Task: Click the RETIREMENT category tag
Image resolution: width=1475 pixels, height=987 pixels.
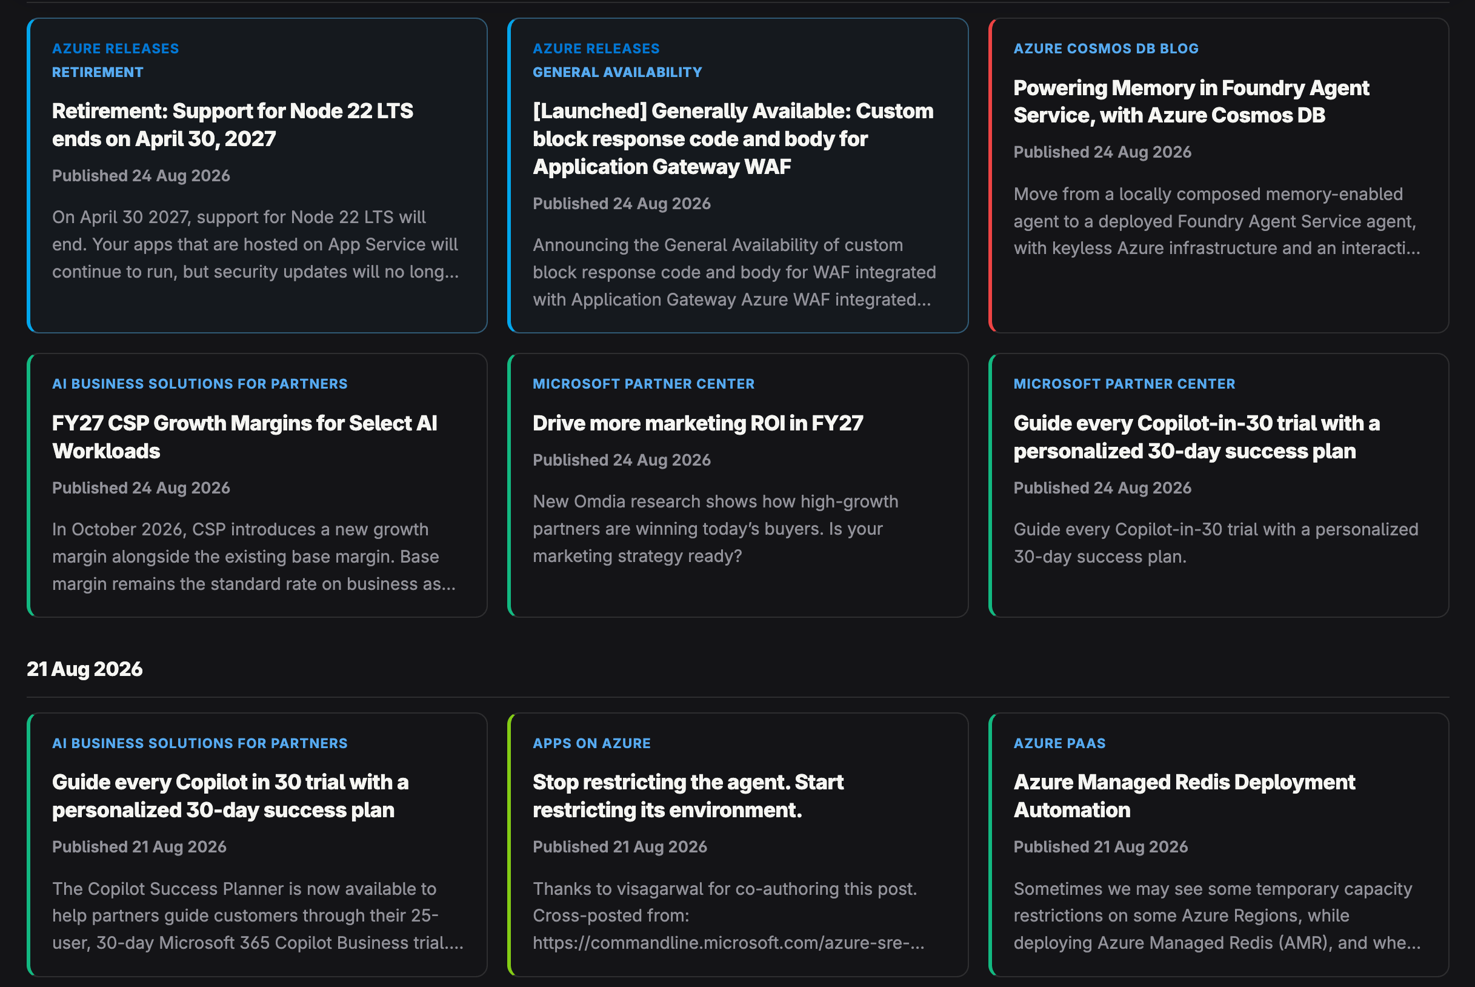Action: click(x=98, y=72)
